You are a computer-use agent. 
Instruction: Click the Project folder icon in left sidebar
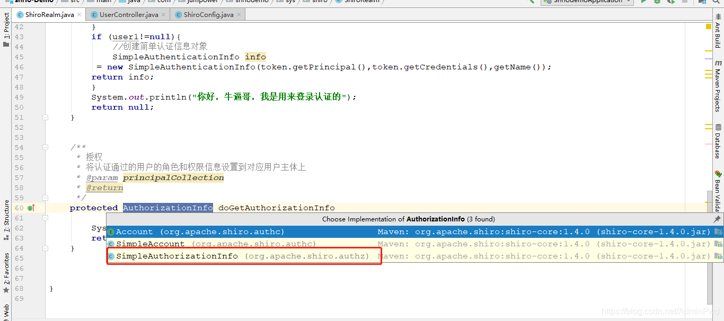[6, 44]
